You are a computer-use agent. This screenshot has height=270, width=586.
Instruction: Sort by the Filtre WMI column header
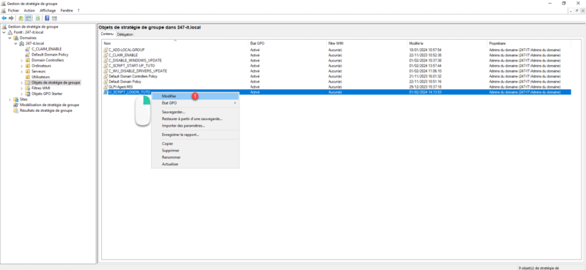[367, 43]
